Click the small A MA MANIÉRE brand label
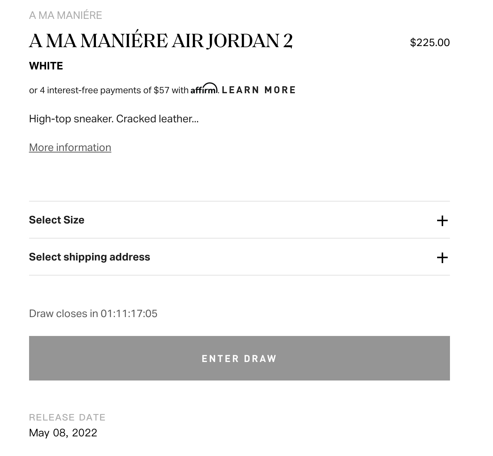The width and height of the screenshot is (493, 456). 65,15
